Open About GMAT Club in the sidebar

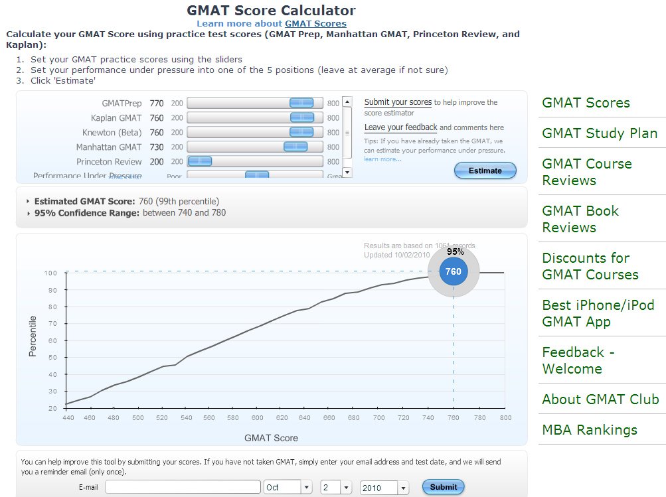pos(600,399)
